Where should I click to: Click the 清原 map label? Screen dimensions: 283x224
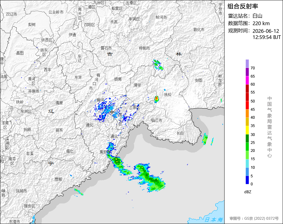(59, 103)
